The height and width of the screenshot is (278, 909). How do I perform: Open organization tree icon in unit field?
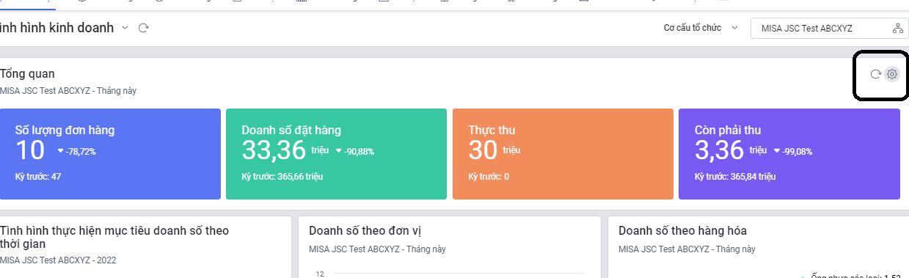897,29
